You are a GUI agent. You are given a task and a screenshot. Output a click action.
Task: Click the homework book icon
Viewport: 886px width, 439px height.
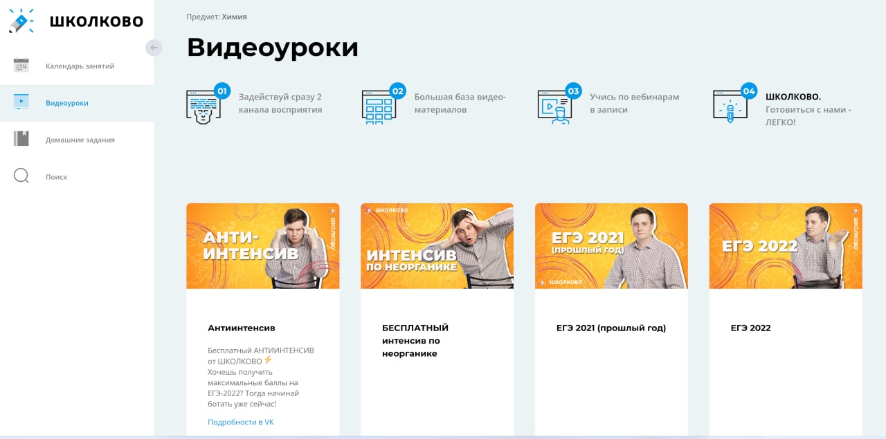click(x=21, y=139)
